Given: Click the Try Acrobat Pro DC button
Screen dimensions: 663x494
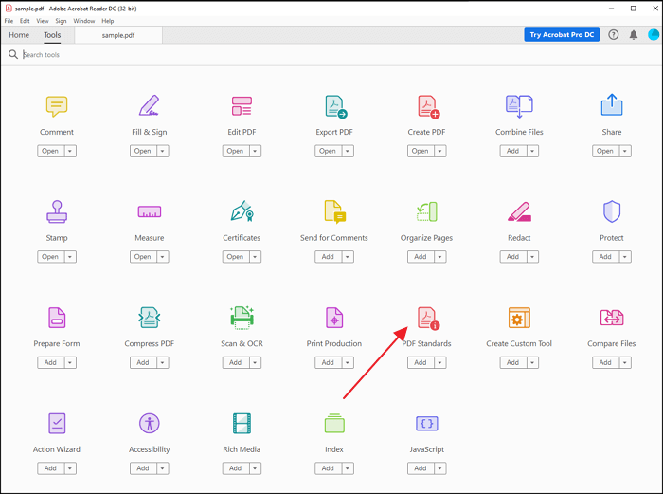Looking at the screenshot, I should click(x=562, y=35).
